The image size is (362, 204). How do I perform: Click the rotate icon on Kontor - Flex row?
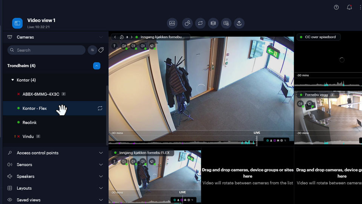coord(100,108)
